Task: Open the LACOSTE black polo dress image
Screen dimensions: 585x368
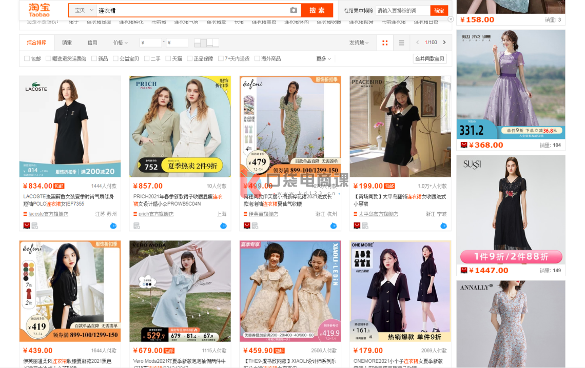Action: coord(70,127)
